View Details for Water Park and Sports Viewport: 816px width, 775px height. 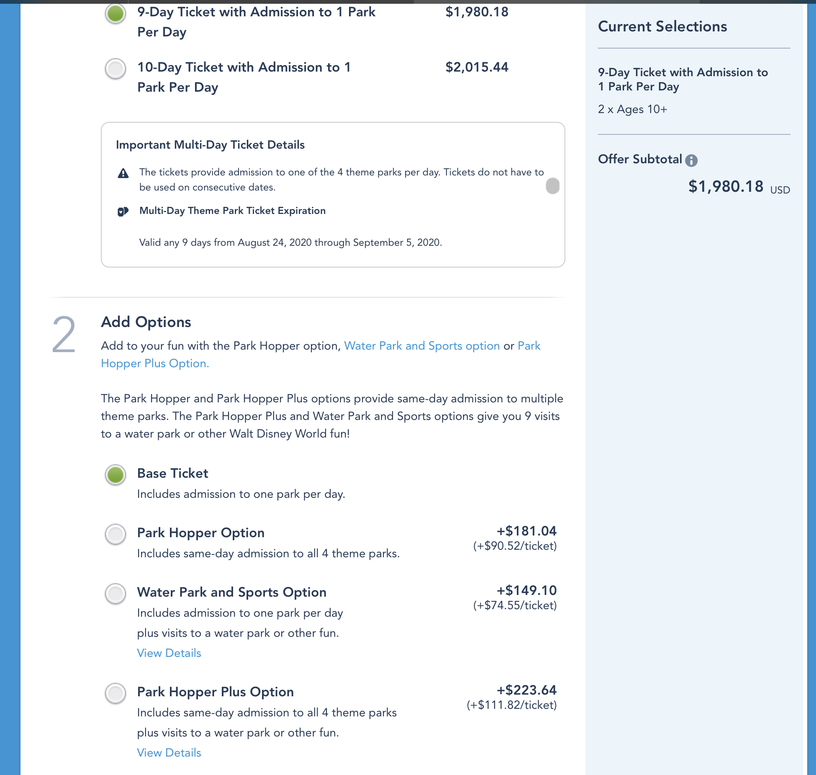click(169, 653)
